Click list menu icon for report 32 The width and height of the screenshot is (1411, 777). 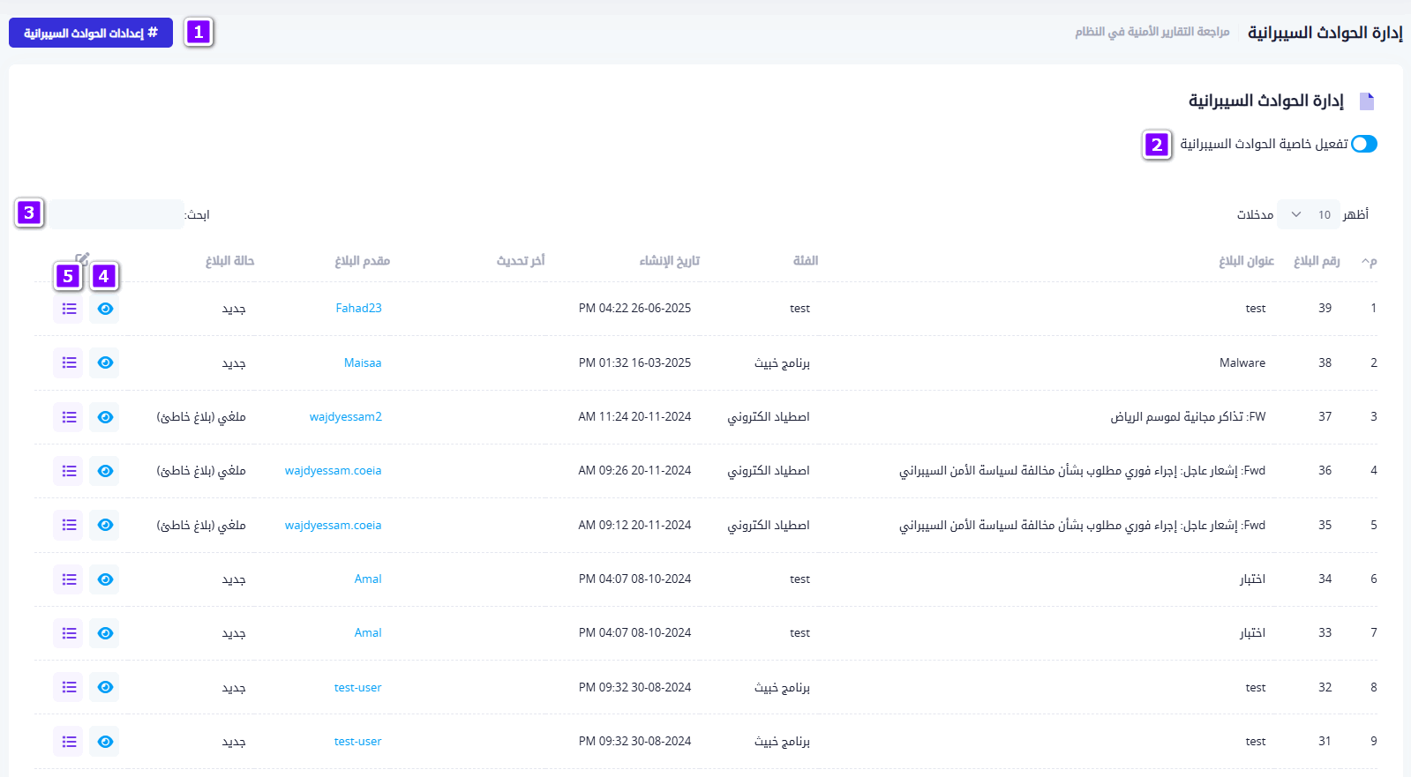(69, 687)
